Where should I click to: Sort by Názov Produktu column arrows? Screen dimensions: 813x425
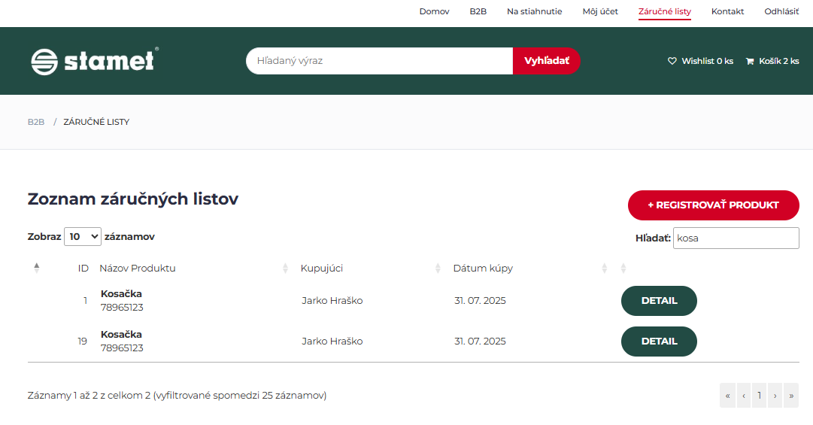[285, 269]
